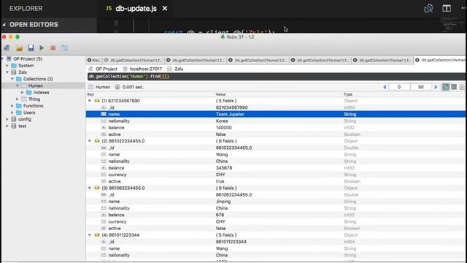Viewport: 467px width, 263px height.
Task: Go to previous results page arrow
Action: coord(385,87)
